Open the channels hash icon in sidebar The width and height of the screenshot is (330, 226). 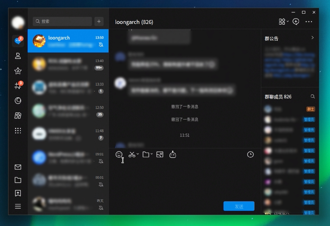pos(18,86)
